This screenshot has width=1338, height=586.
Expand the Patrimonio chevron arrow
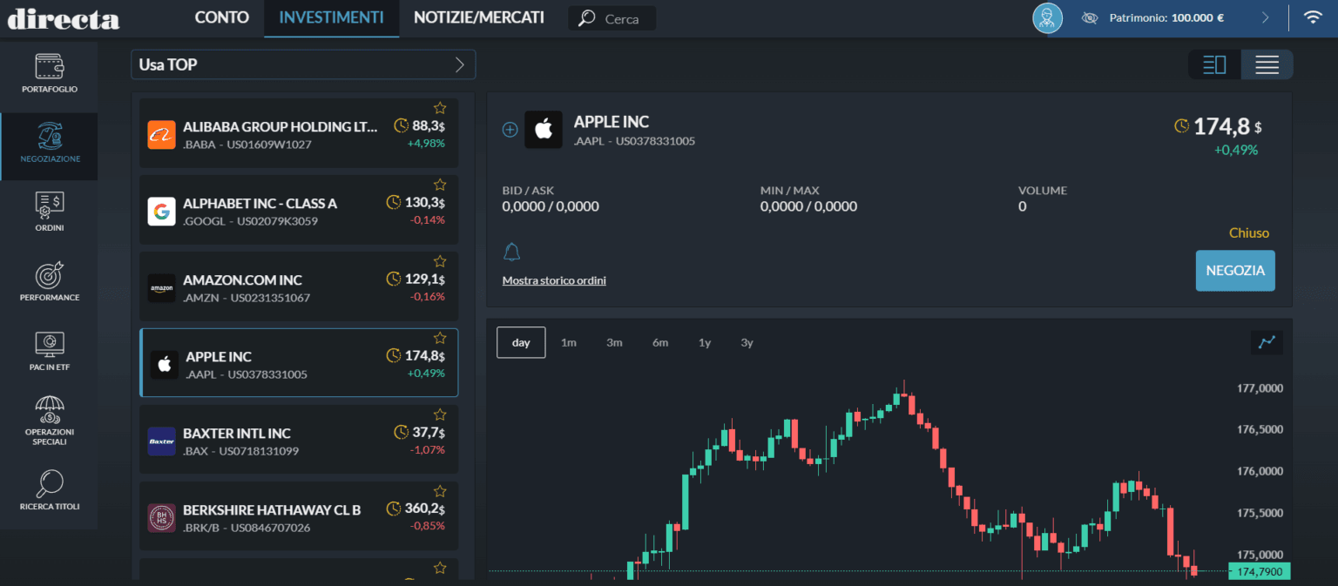tap(1265, 17)
